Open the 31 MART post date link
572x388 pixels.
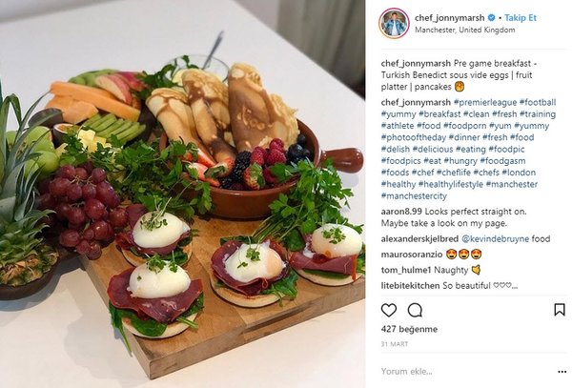click(x=395, y=344)
